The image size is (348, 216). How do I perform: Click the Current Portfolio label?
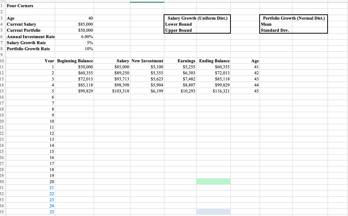tap(30, 30)
